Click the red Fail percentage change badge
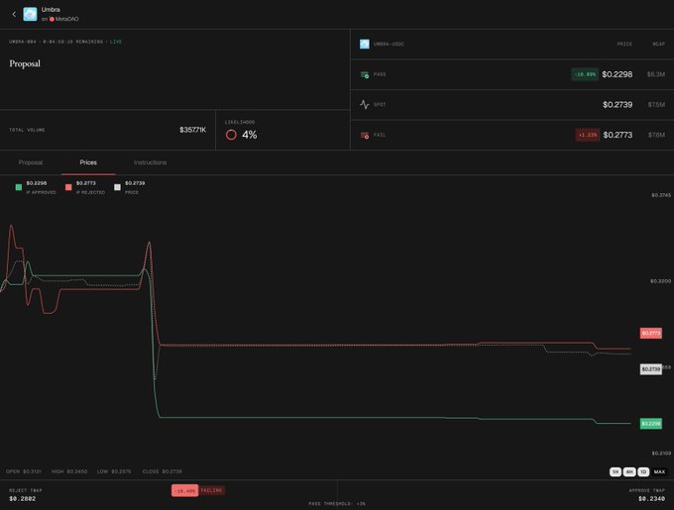Screen dimensions: 674x510 pyautogui.click(x=588, y=135)
